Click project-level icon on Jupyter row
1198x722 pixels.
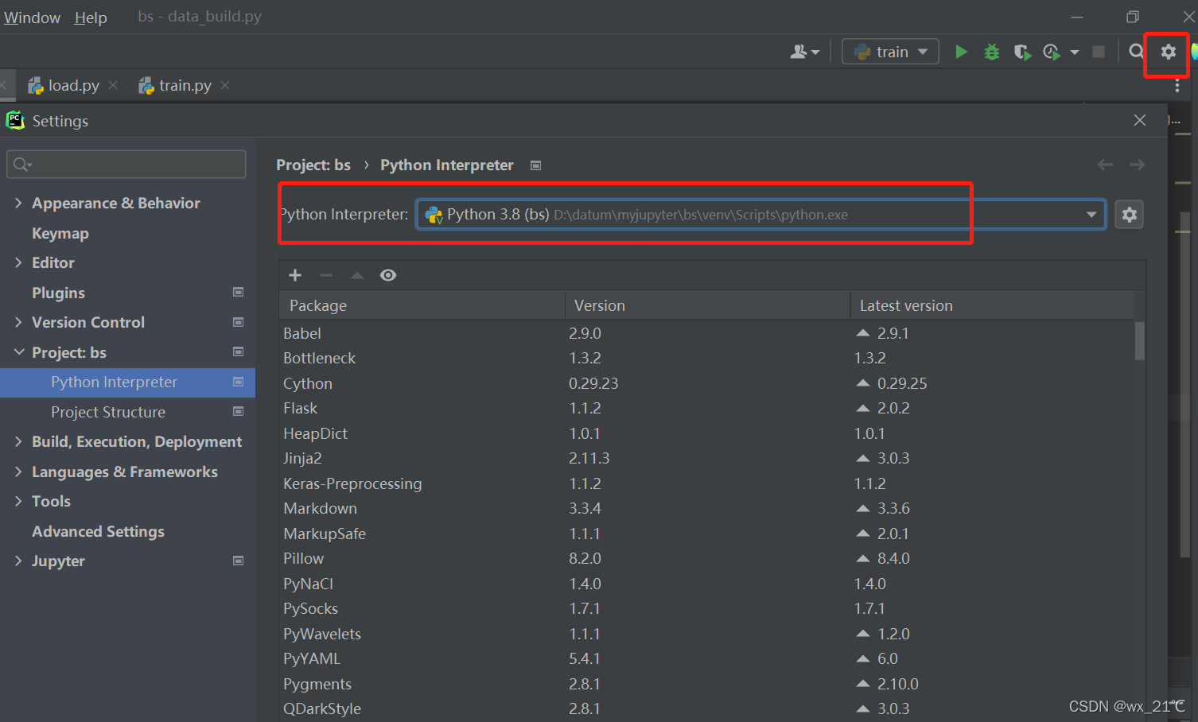click(x=238, y=561)
